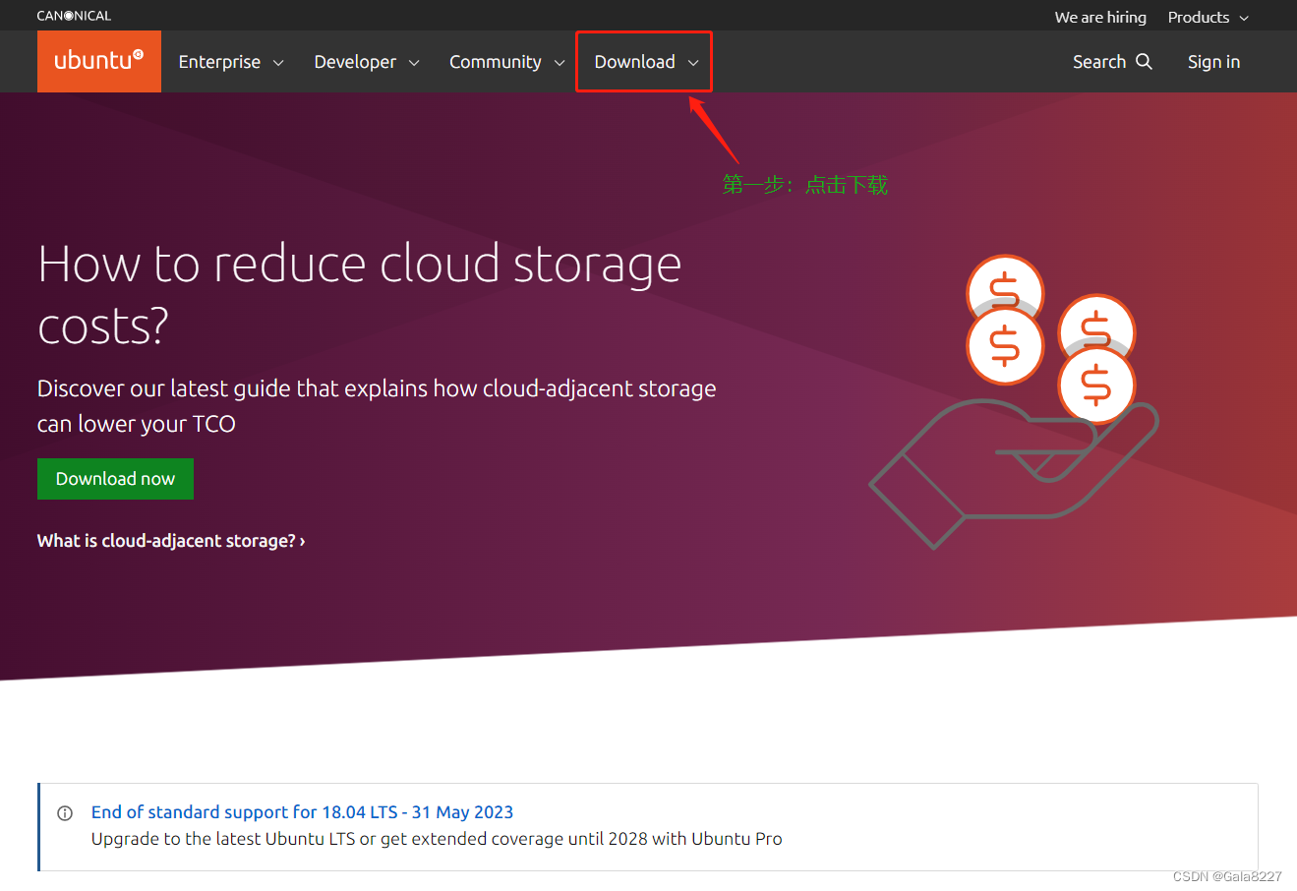Expand the Download menu chevron
The width and height of the screenshot is (1297, 891).
click(x=693, y=63)
